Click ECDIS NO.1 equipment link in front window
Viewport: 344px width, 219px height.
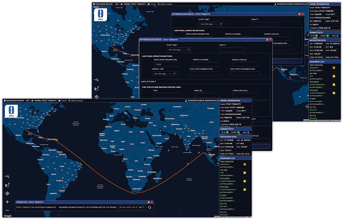pyautogui.click(x=225, y=164)
